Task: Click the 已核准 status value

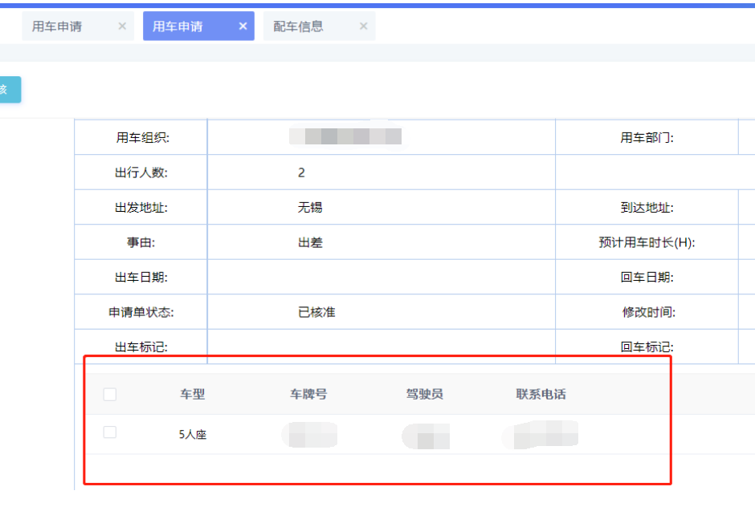Action: [x=316, y=312]
